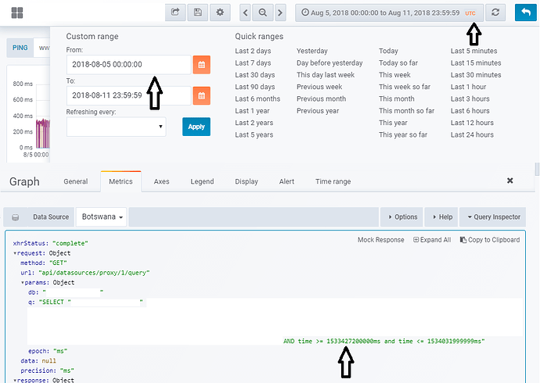
Task: Collapse the response object node
Action: pos(15,380)
